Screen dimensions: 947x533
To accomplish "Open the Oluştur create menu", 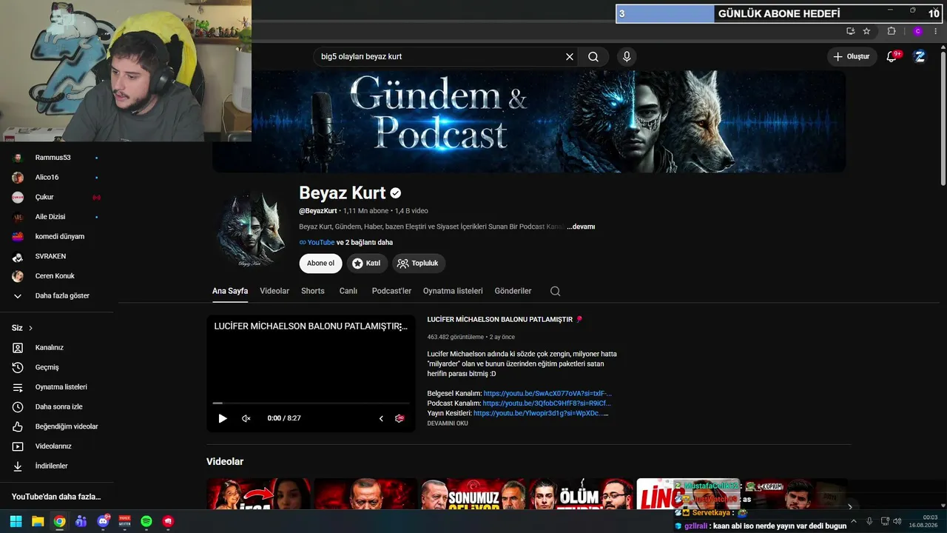I will click(852, 56).
